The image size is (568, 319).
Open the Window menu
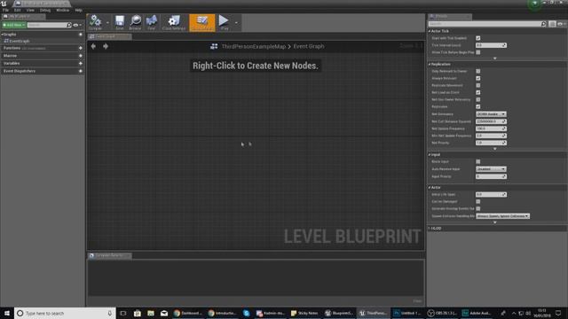(x=62, y=10)
